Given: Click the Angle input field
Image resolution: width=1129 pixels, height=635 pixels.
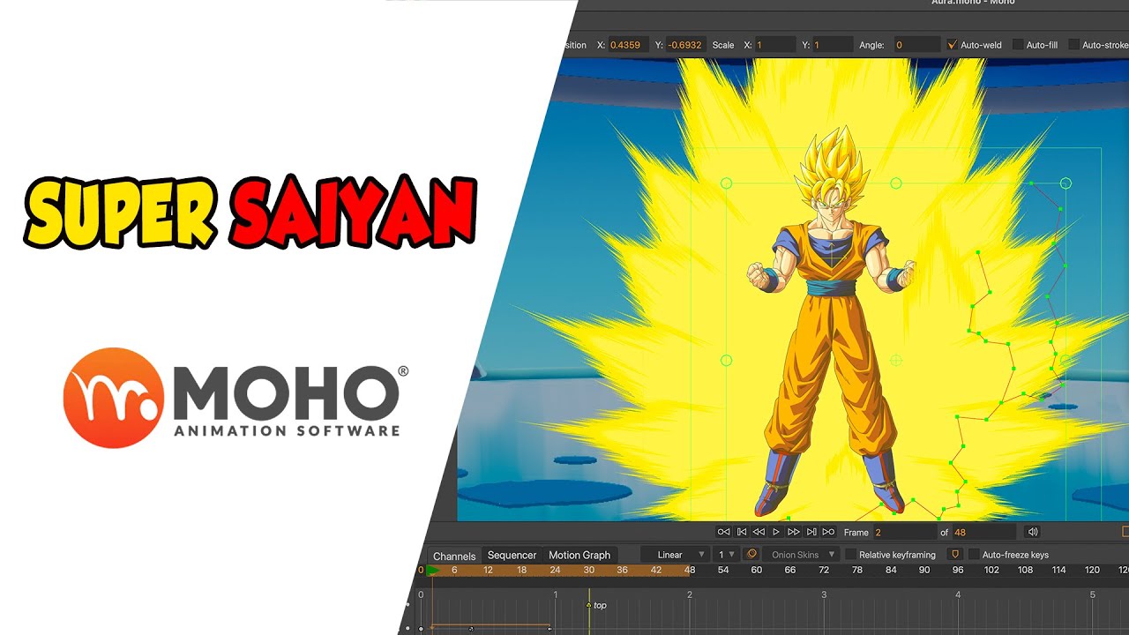Looking at the screenshot, I should click(x=916, y=45).
